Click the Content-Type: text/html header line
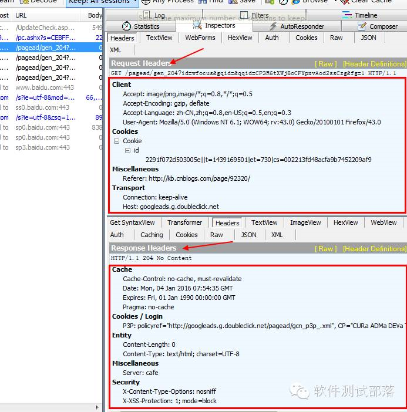Screen dimensions: 407x412 181,354
